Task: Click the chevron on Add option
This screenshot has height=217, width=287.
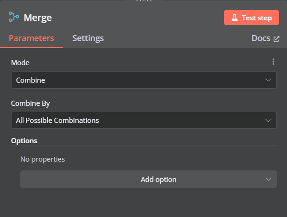Action: [269, 179]
